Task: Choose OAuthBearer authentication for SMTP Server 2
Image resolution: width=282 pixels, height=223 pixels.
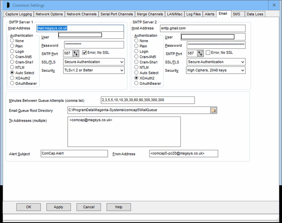Action: [x=136, y=84]
